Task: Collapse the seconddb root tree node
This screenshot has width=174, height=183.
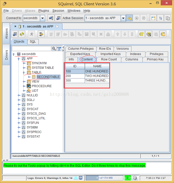Action: coord(14,54)
